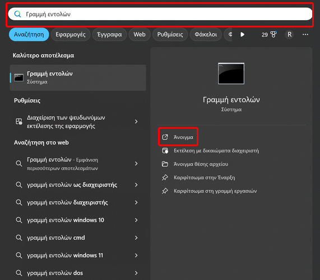Switch to the Εφαρμογές filter tab

[x=71, y=35]
